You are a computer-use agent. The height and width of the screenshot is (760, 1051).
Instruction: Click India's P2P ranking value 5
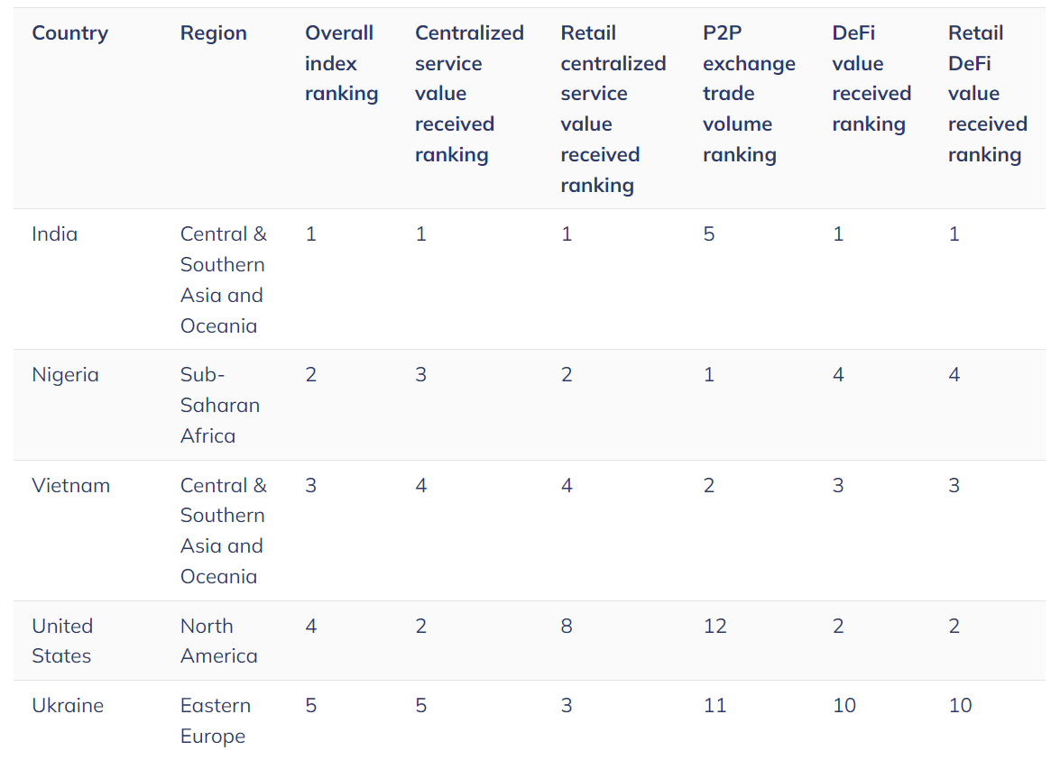(708, 234)
